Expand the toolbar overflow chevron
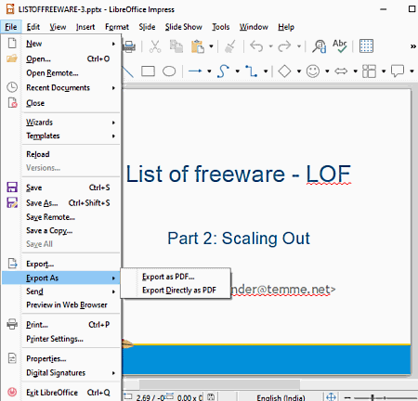The width and height of the screenshot is (418, 401). (413, 46)
